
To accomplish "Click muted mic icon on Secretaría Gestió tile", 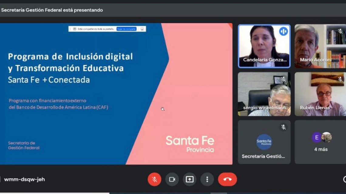I will (283, 127).
